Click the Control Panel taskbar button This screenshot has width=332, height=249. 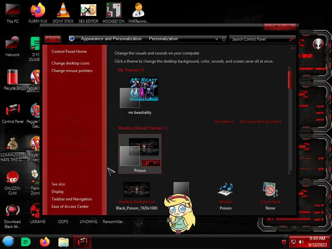(82, 242)
